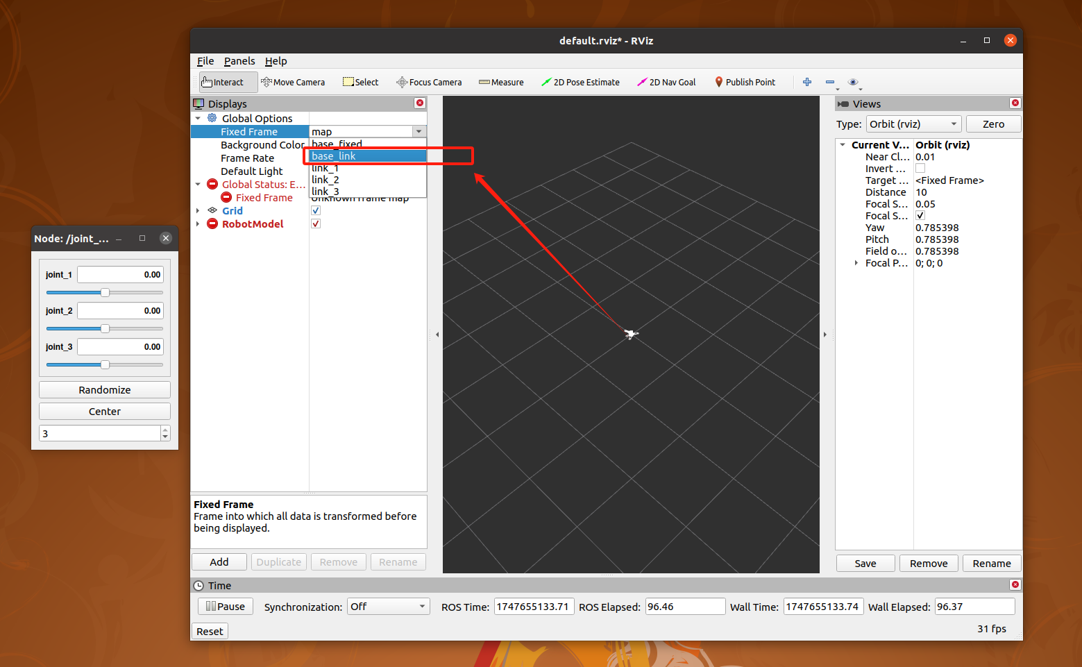Toggle the Grid display checkbox
The height and width of the screenshot is (667, 1082).
(316, 210)
